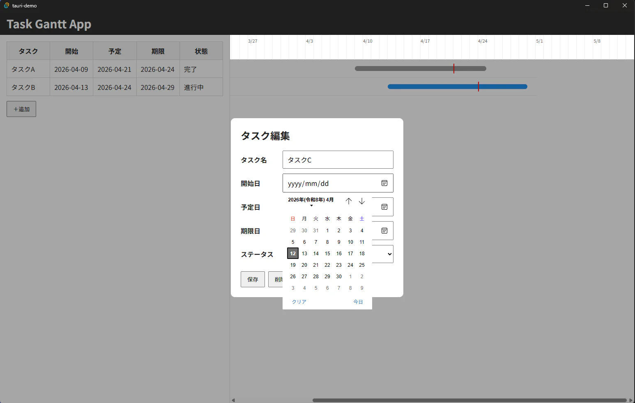The height and width of the screenshot is (403, 635).
Task: Click the scrollbar right arrow
Action: [x=631, y=400]
